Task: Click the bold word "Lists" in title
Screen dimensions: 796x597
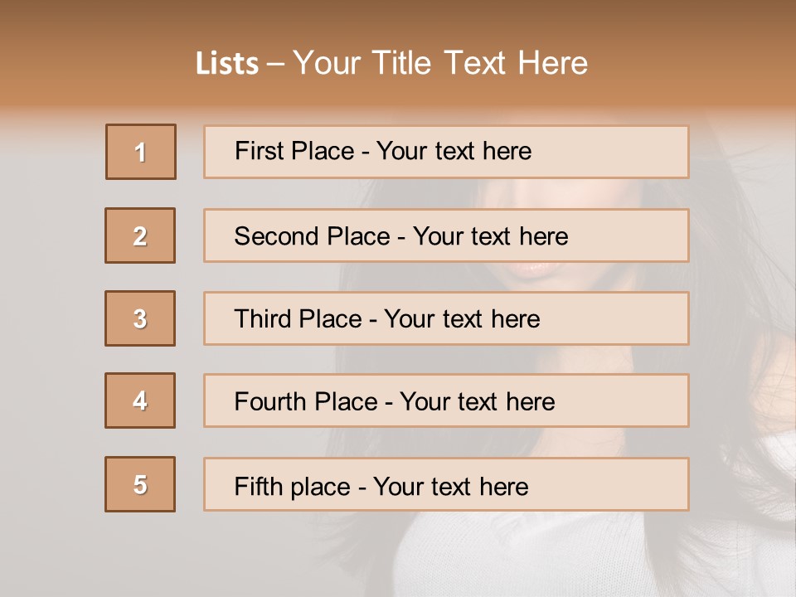Action: click(x=226, y=64)
